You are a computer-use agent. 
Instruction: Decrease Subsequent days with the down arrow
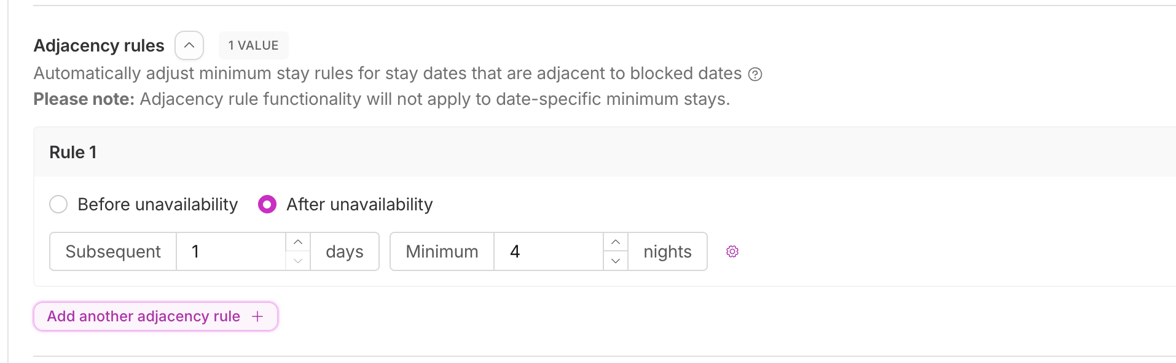click(x=298, y=261)
